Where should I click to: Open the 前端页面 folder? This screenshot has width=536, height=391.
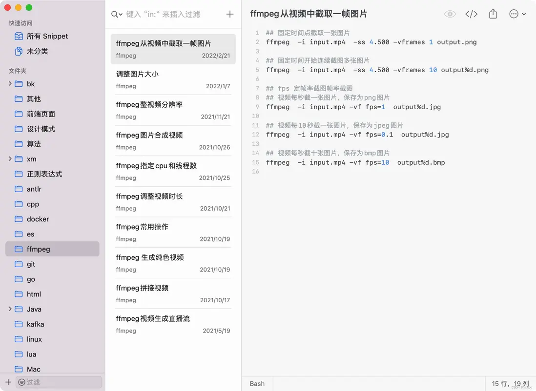[52, 114]
